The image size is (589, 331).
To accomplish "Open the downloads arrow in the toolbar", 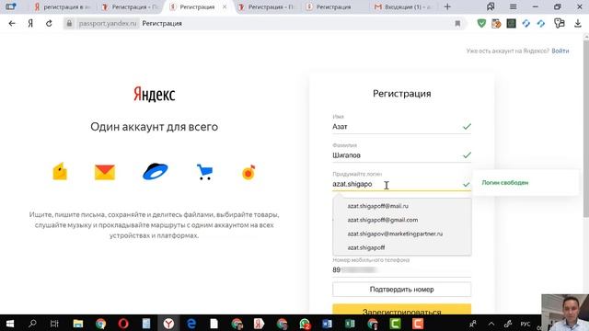I will coord(578,23).
